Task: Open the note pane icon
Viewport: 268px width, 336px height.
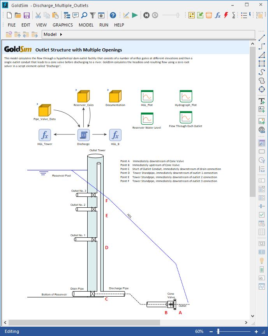Action: (x=76, y=15)
